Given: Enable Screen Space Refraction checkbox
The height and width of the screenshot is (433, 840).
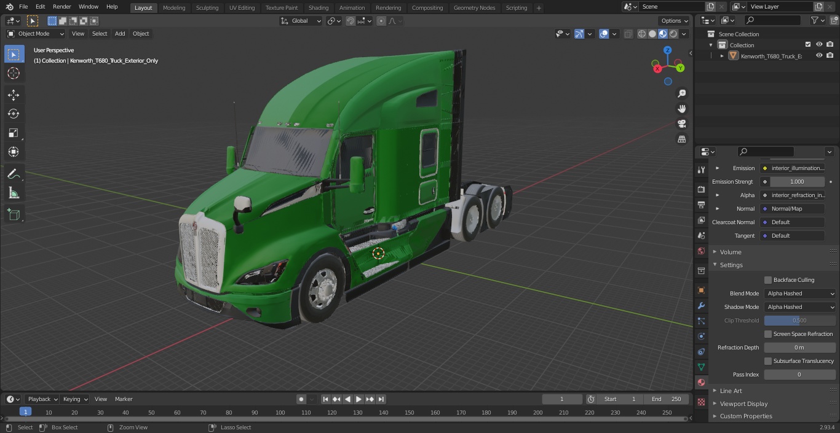Looking at the screenshot, I should pos(768,334).
